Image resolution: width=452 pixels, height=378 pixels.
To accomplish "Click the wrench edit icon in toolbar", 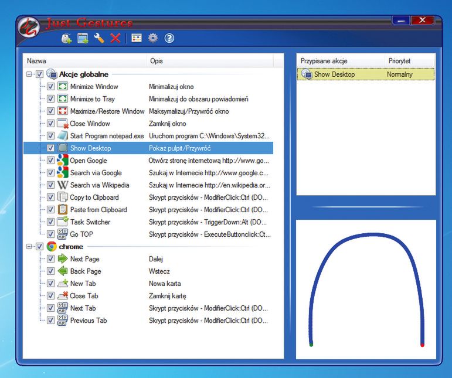I will click(x=99, y=39).
